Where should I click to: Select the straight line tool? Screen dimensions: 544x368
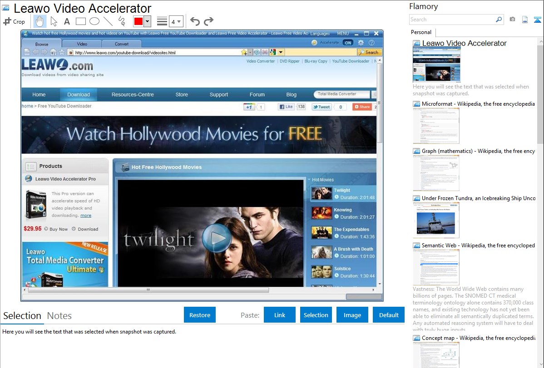(108, 21)
